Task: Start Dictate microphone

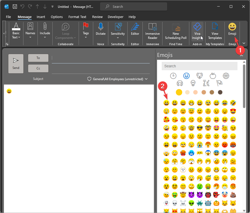Action: (x=101, y=29)
